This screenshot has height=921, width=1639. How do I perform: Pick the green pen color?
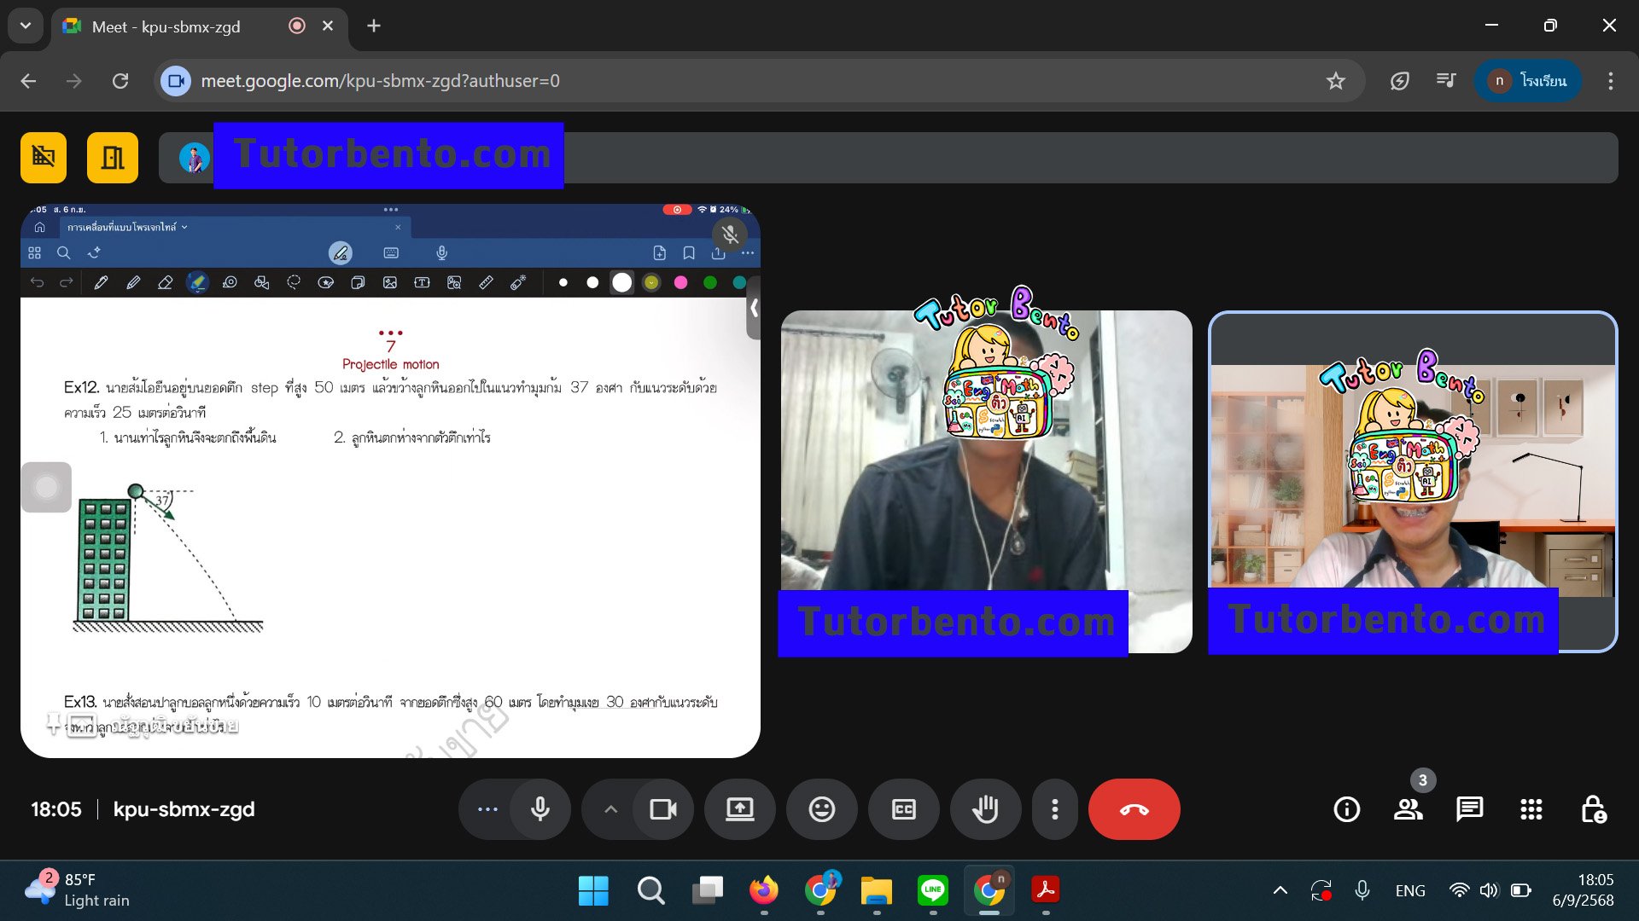click(x=709, y=282)
